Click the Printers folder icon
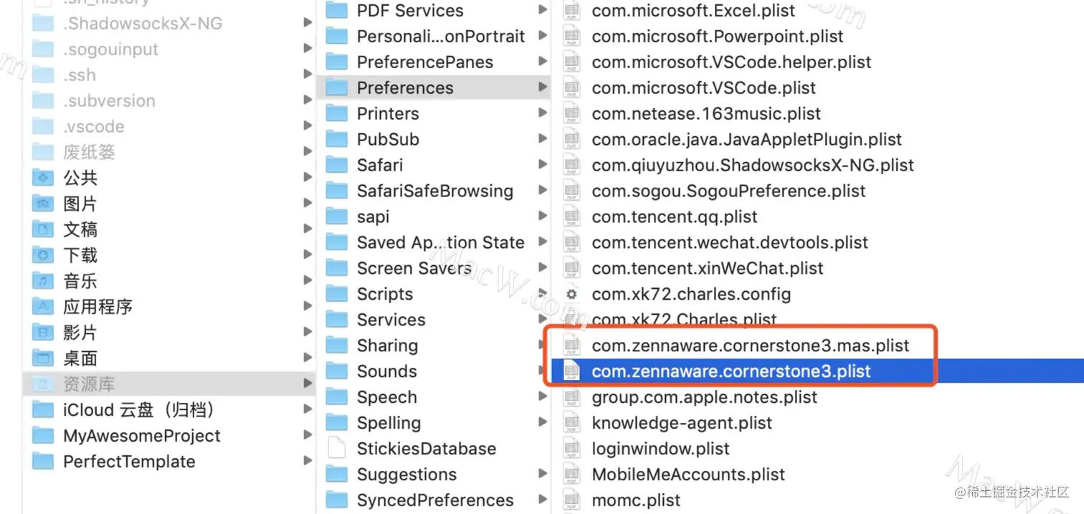Viewport: 1084px width, 514px height. pos(336,114)
